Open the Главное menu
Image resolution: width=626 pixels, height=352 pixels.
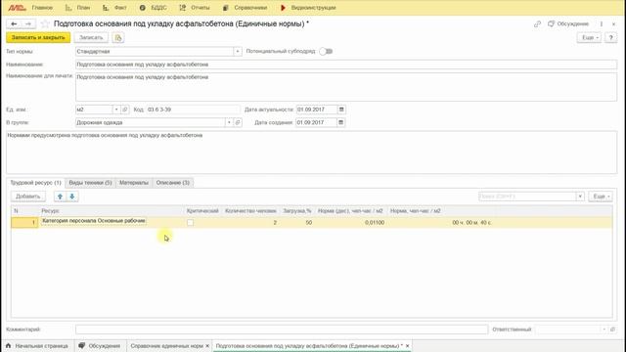[42, 8]
